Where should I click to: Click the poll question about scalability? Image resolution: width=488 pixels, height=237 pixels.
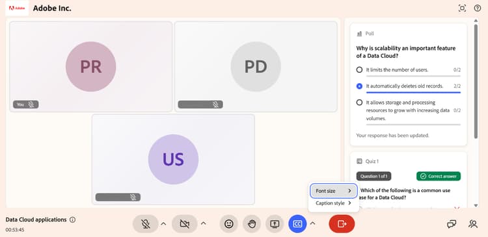tap(406, 52)
